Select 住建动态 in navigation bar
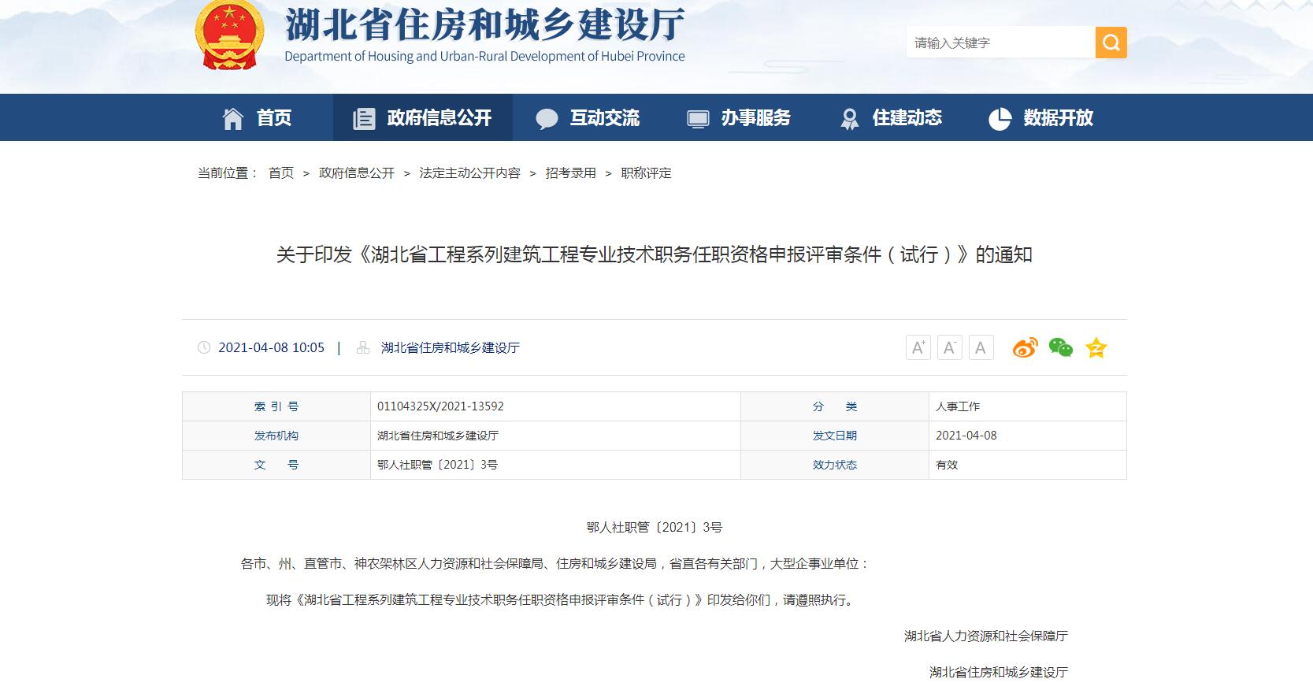Viewport: 1313px width, 690px height. tap(891, 118)
